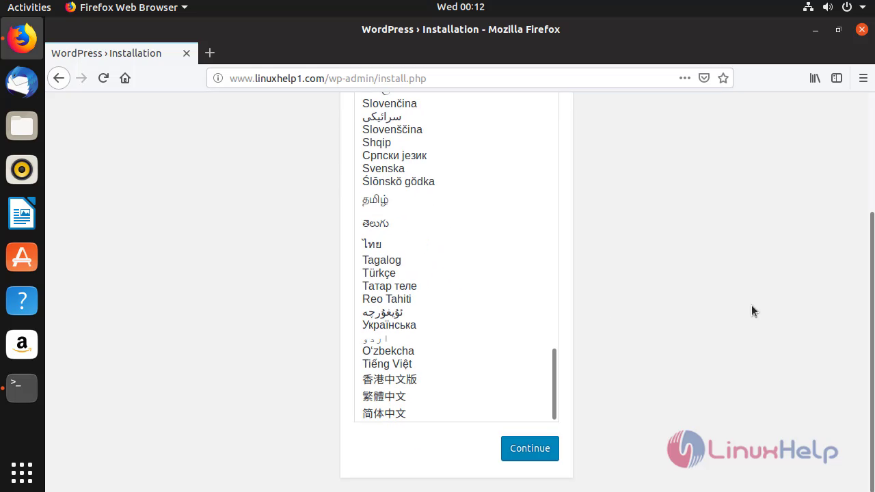Open the Terminal from the dock
This screenshot has width=875, height=492.
(22, 387)
